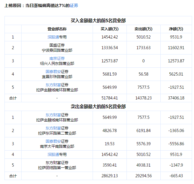Select total 29294.56 in the sell table
This screenshot has width=194, height=184.
144,176
